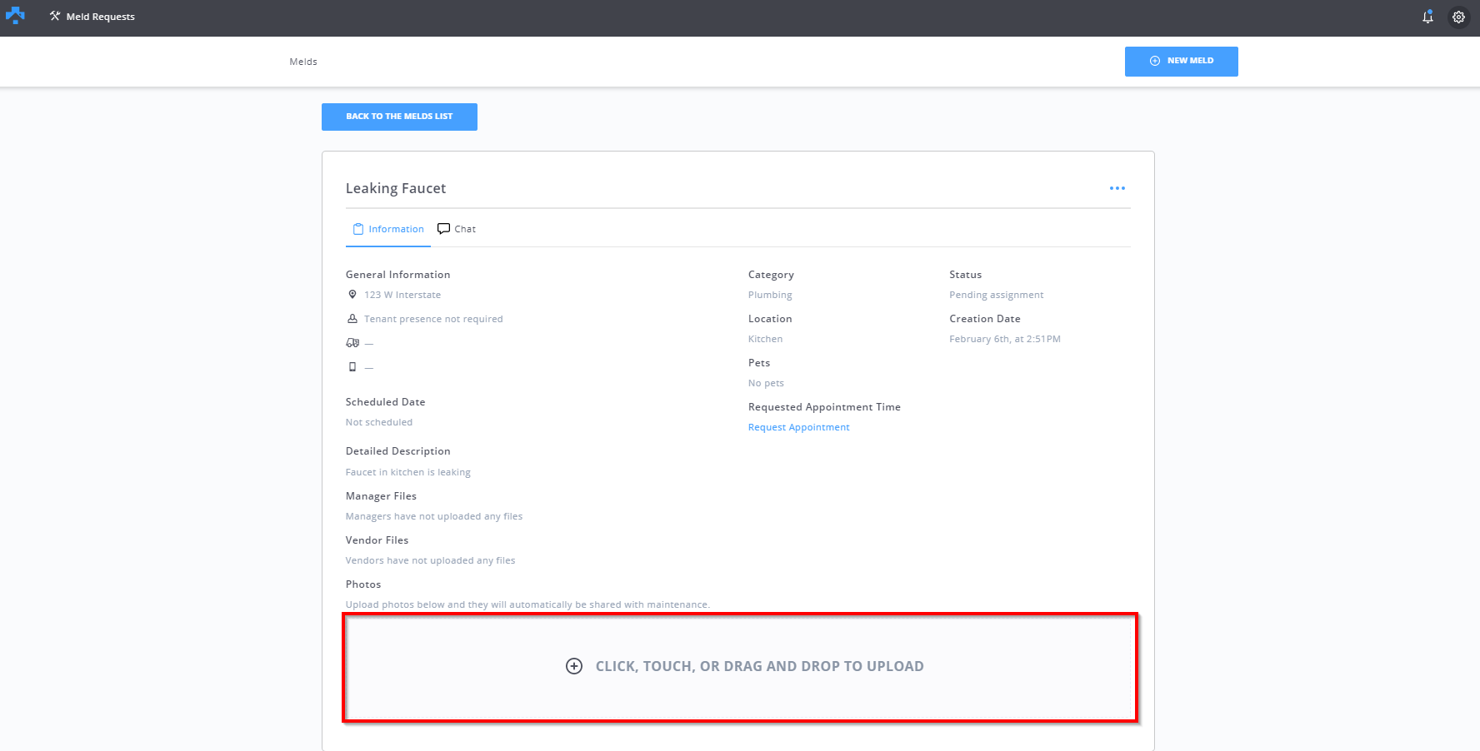
Task: Switch to the Chat tab
Action: click(457, 229)
